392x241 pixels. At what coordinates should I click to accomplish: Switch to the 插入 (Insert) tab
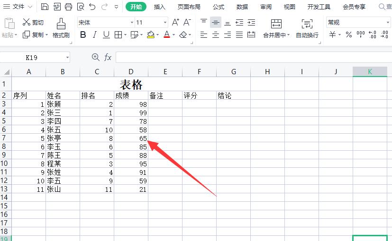159,7
